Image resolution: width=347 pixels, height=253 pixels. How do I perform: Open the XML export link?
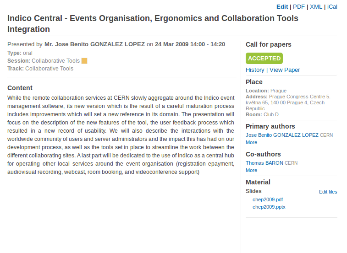point(316,7)
